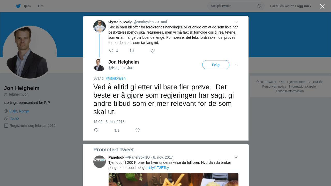
Task: Open the @storkvalen reply link
Action: pos(115,78)
